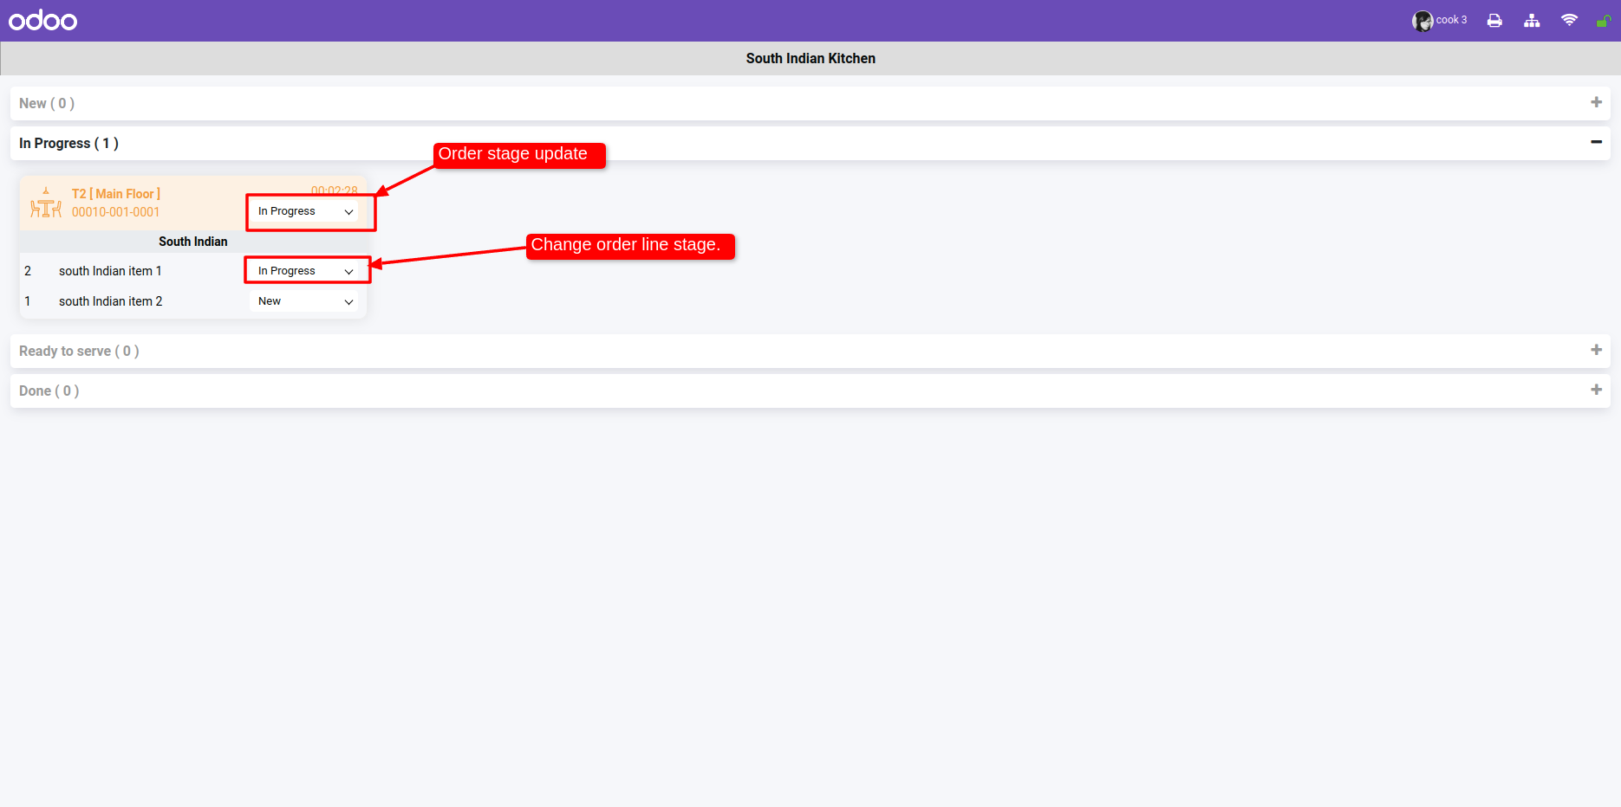Image resolution: width=1621 pixels, height=807 pixels.
Task: Open the T2 order stage dropdown
Action: [x=305, y=211]
